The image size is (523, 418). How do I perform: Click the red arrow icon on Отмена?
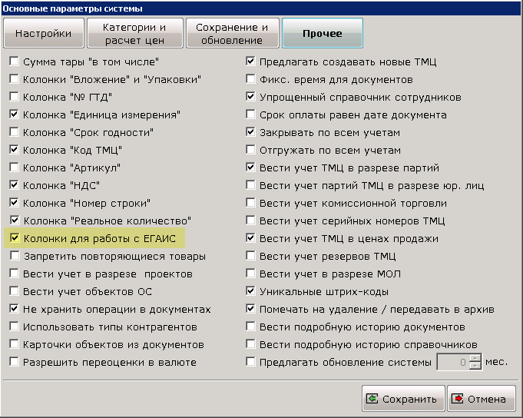pyautogui.click(x=457, y=399)
